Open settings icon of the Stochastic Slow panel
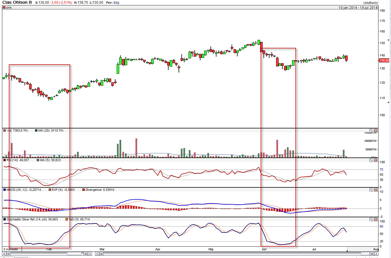The width and height of the screenshot is (391, 258). coord(371,220)
